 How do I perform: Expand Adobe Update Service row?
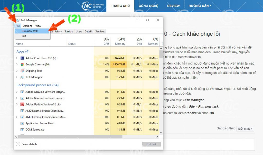(x=17, y=105)
